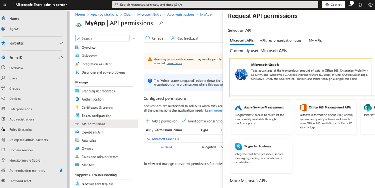Open Got feedback?
The image size is (375, 188).
pos(185,38)
